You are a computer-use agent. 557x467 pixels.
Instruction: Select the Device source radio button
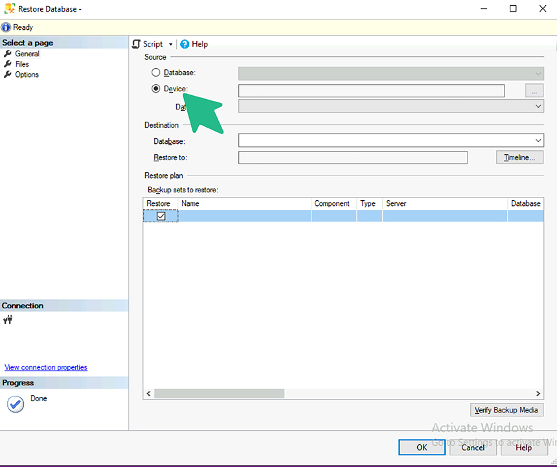click(x=155, y=89)
